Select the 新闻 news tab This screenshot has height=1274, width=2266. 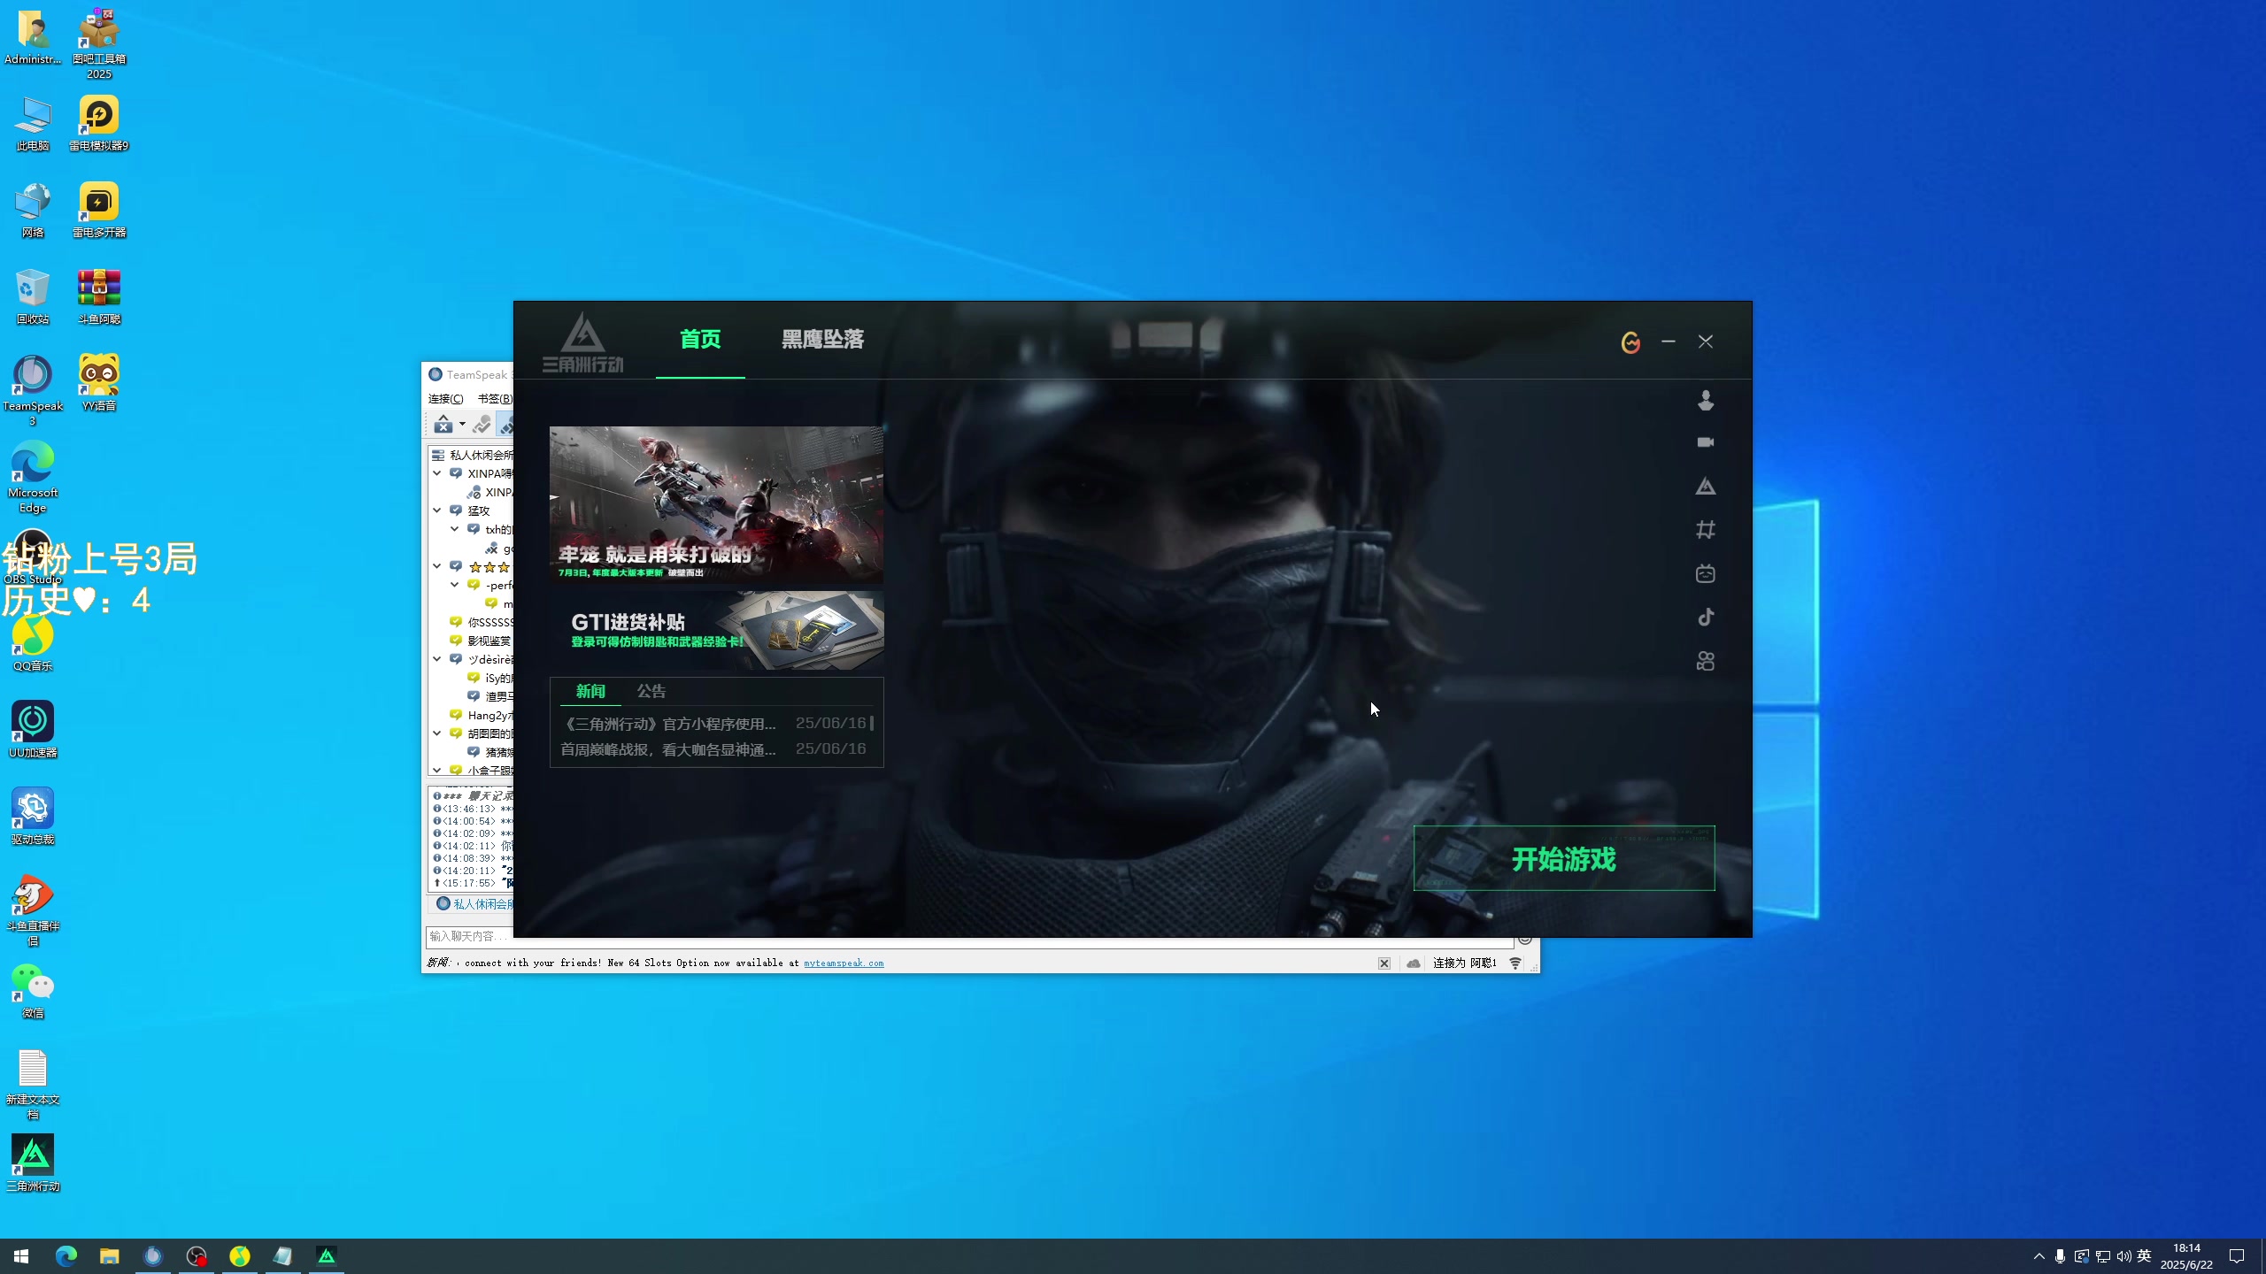[x=590, y=692]
